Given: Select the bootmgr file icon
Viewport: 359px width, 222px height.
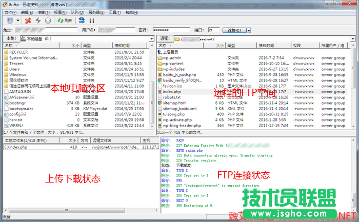Looking at the screenshot, I should (6, 103).
